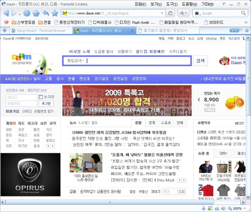Expand the address bar URL dropdown
Screen dimensions: 251x212
tap(162, 13)
